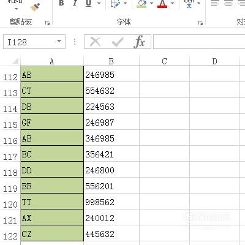This screenshot has width=245, height=245.
Task: Apply fill color bucket
Action: 142,4
